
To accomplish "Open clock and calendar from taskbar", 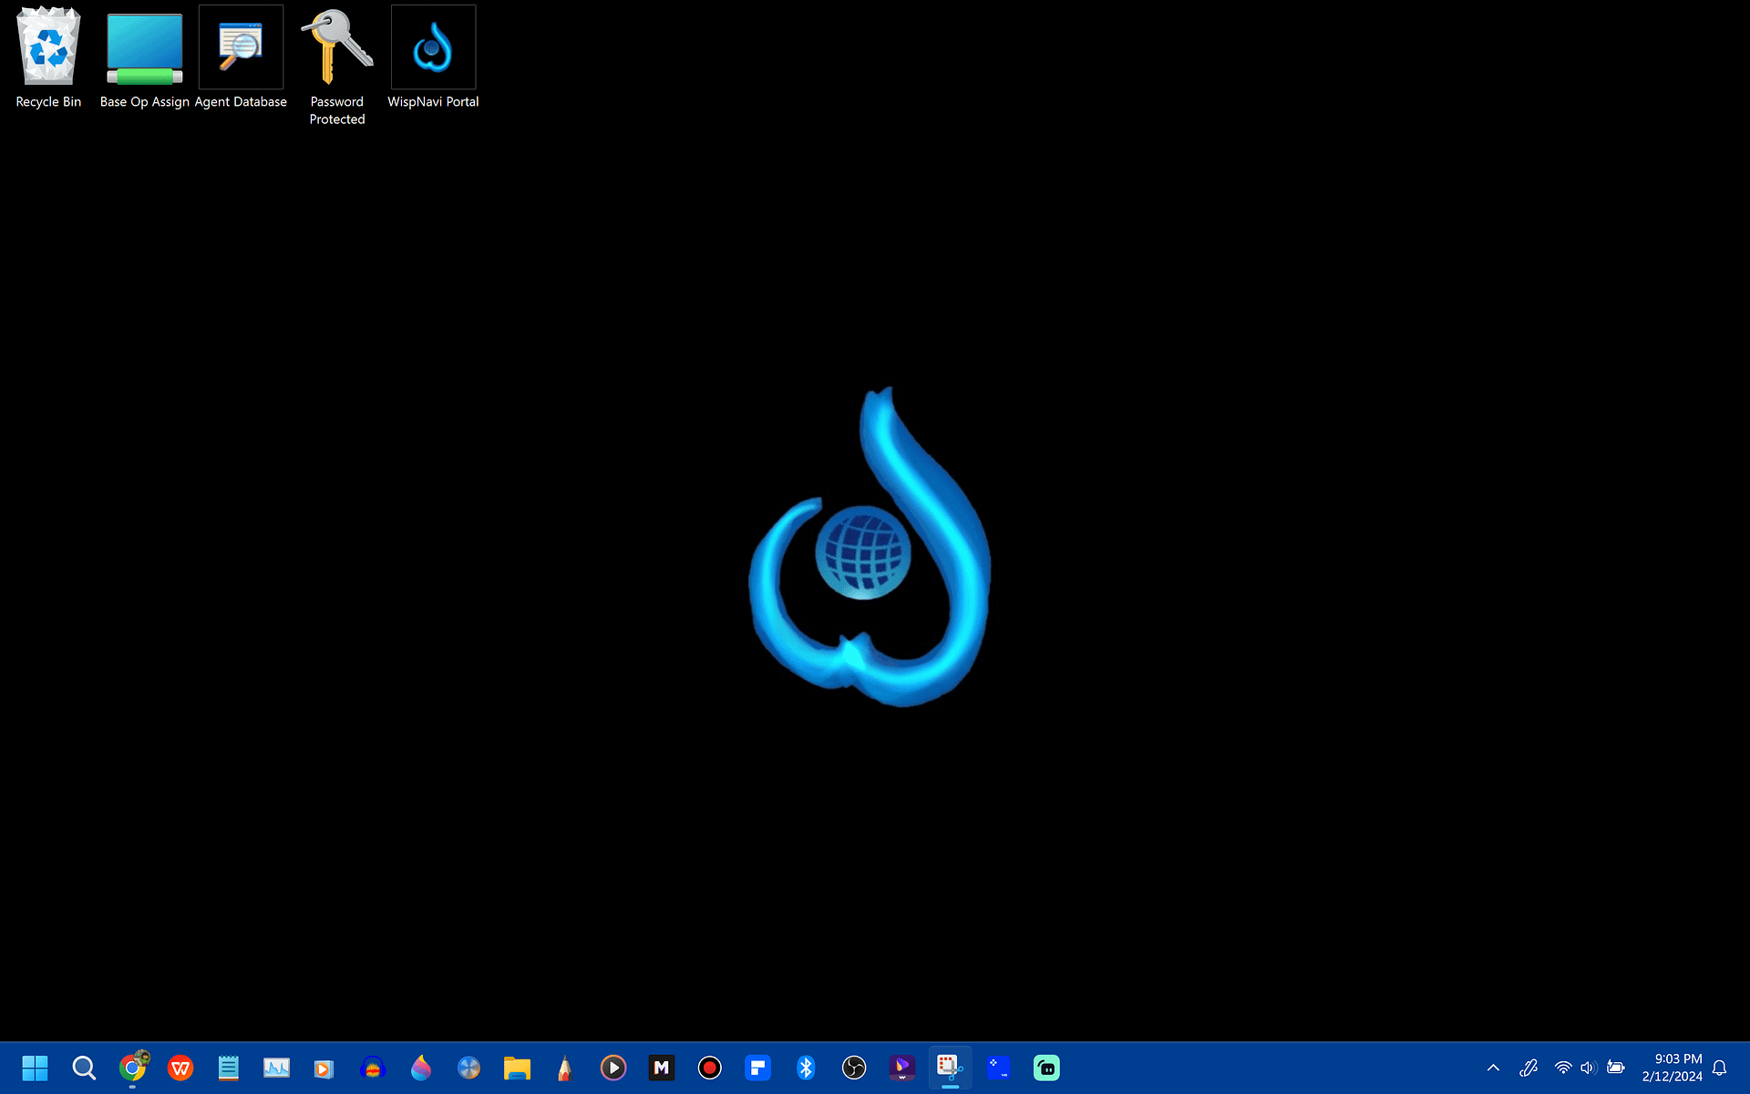I will coord(1677,1068).
